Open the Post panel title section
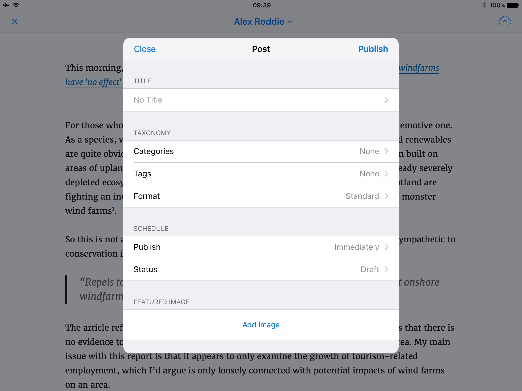This screenshot has height=391, width=522. (x=261, y=100)
